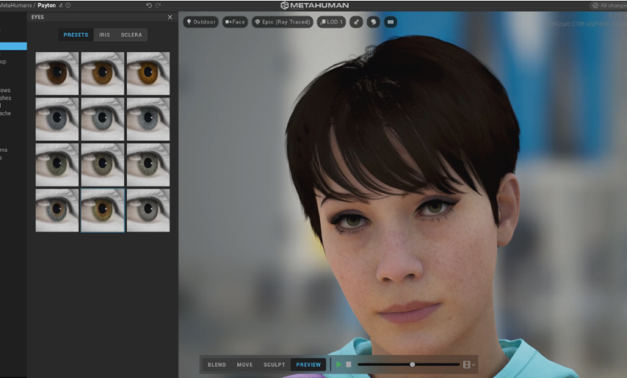Screen dimensions: 627x378
Task: Open the animation clip picker film icon
Action: pyautogui.click(x=467, y=364)
